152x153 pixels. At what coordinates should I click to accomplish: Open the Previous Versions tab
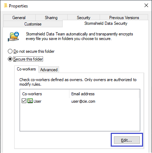124,18
